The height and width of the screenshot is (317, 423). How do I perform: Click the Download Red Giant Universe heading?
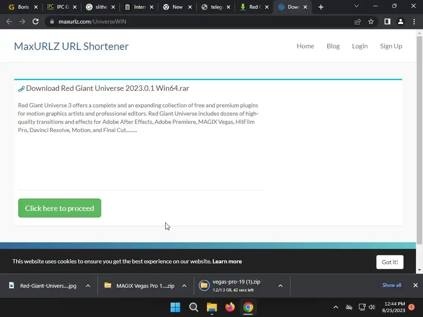108,88
